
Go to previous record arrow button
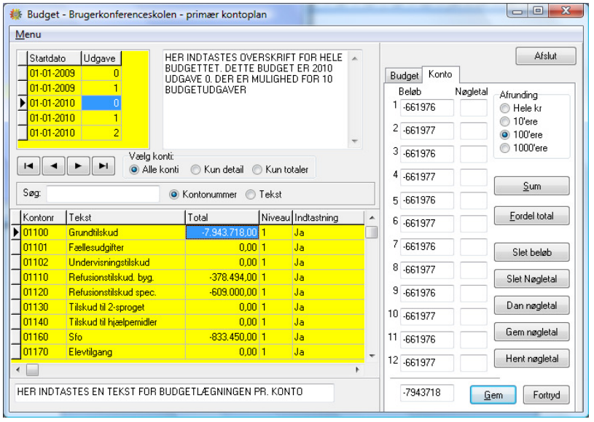(54, 166)
